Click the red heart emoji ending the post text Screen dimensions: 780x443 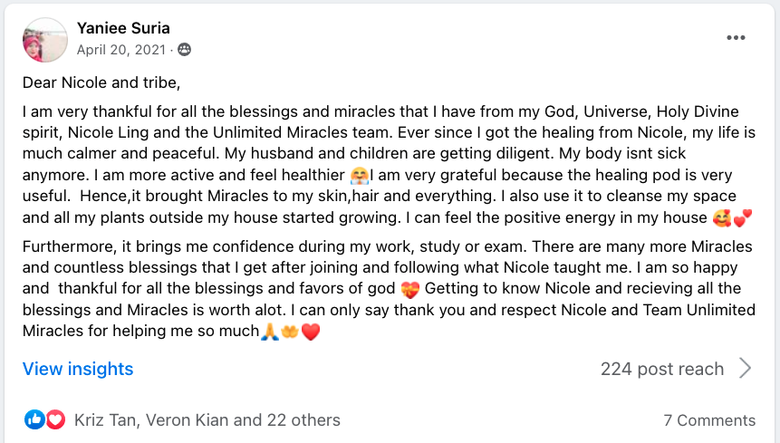[311, 332]
